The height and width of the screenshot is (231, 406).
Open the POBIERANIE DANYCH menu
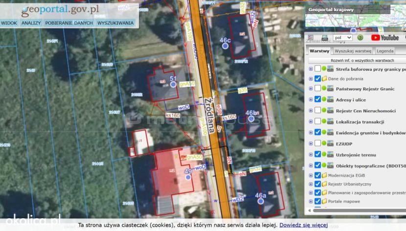pos(69,23)
